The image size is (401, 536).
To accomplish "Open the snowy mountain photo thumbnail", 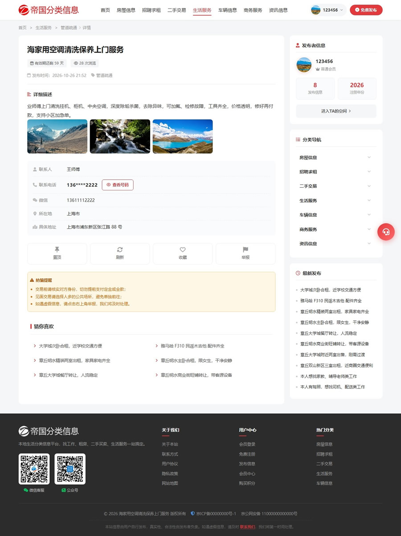I will pyautogui.click(x=57, y=136).
